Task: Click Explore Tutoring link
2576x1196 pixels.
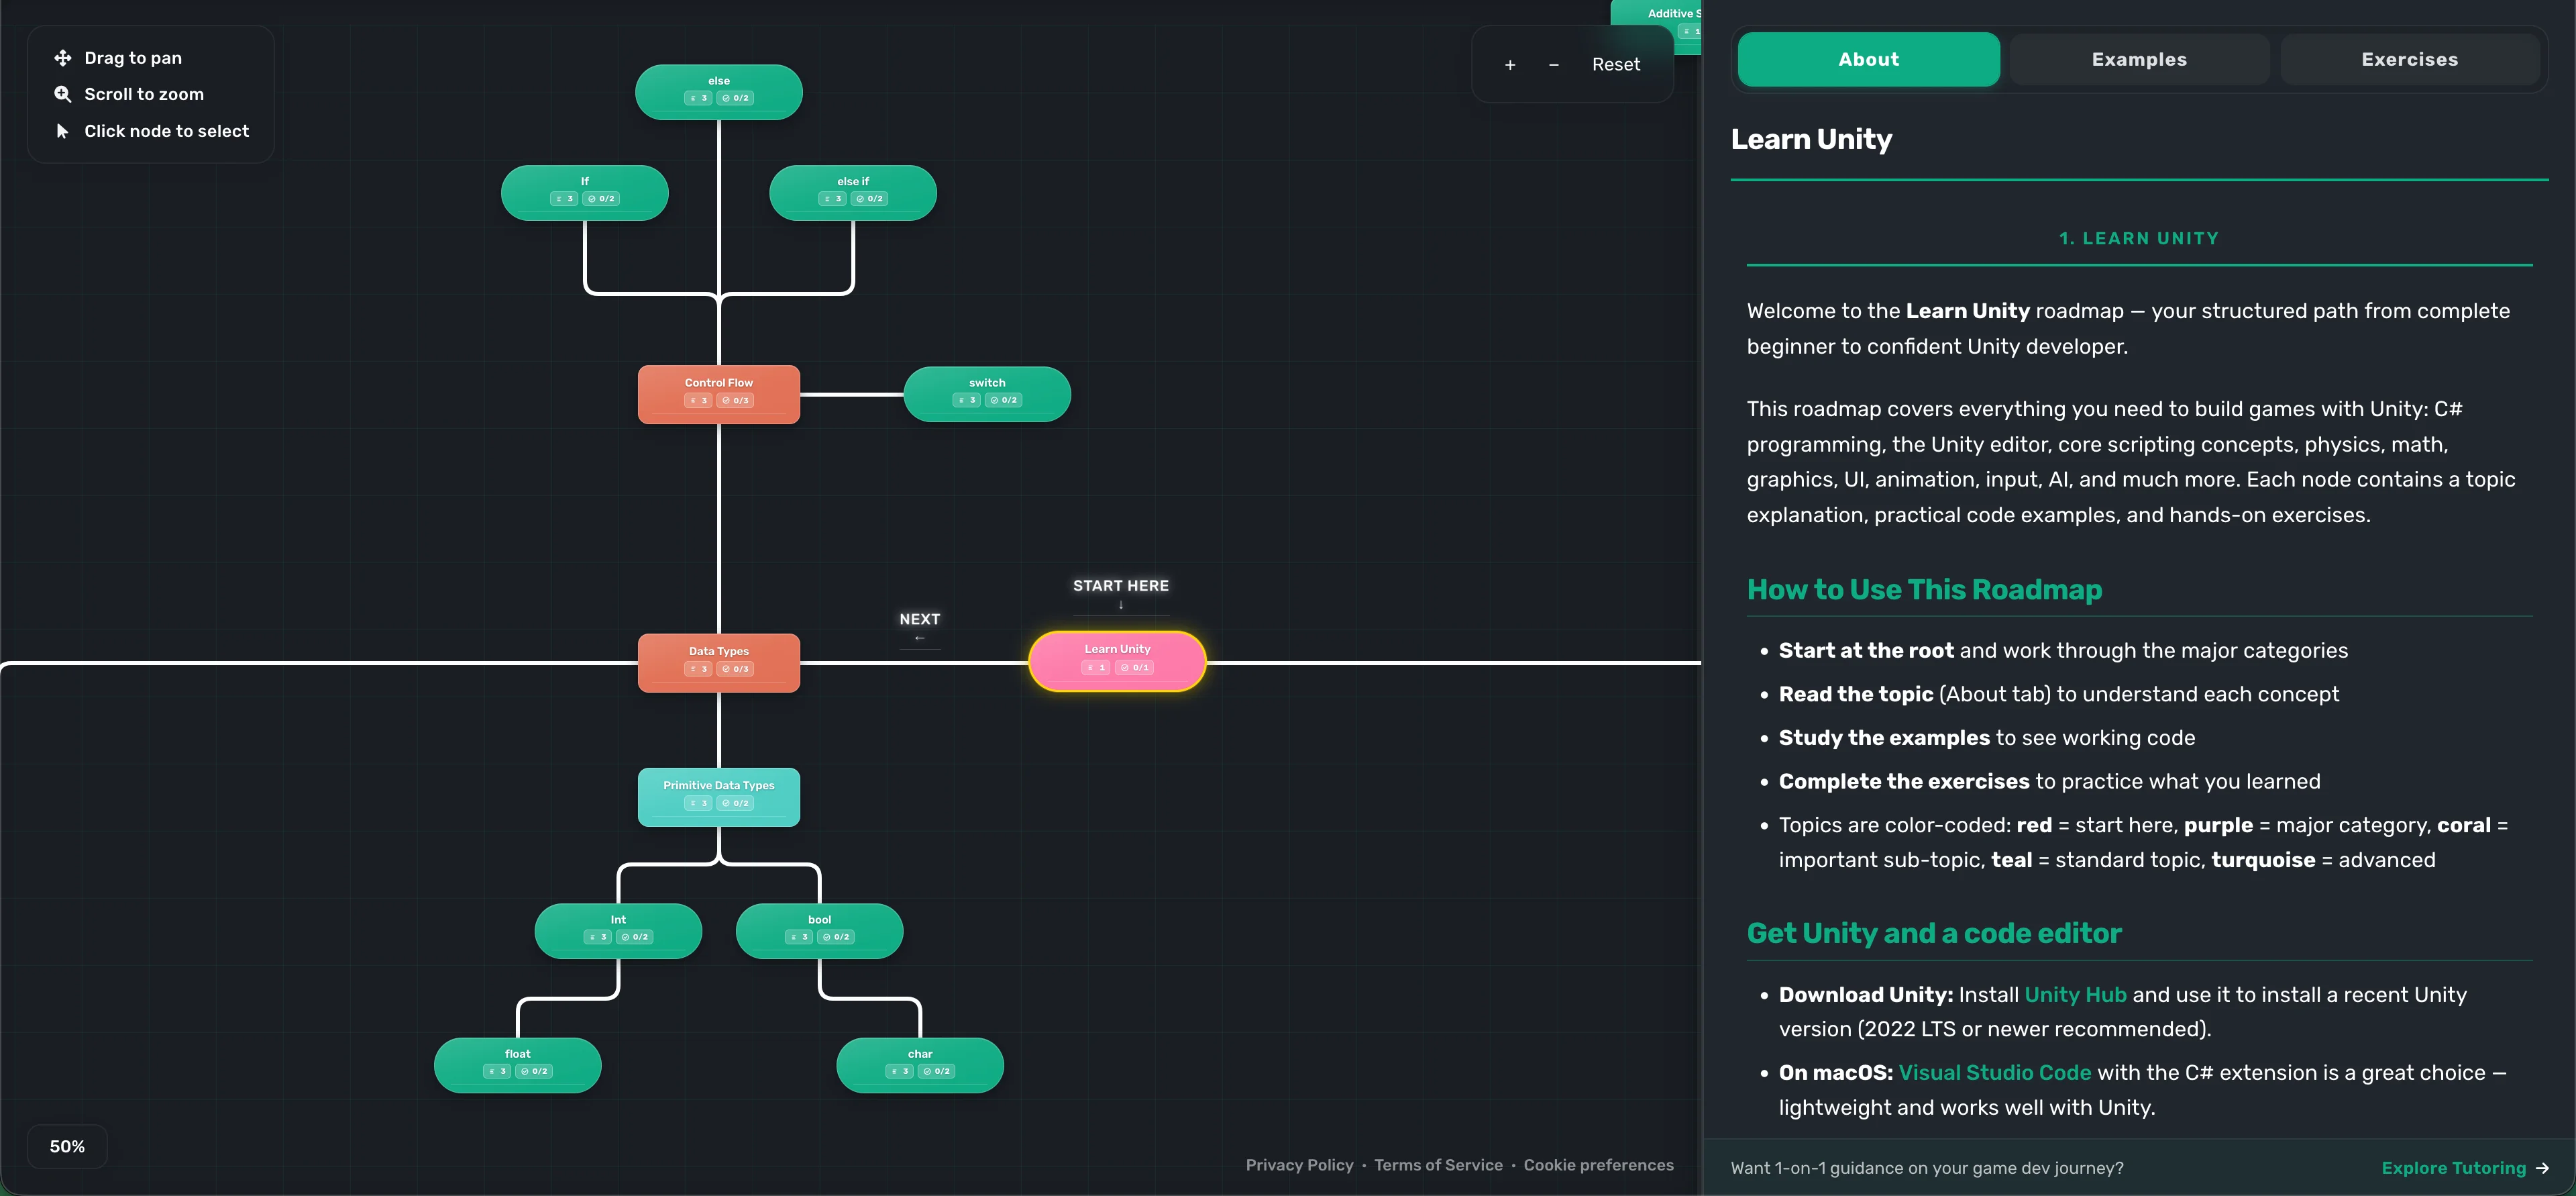Action: pos(2453,1168)
